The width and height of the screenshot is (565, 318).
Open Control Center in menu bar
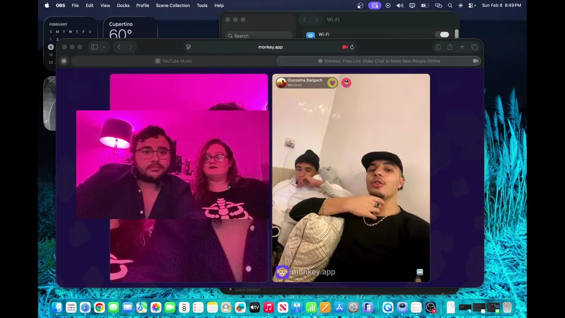(x=471, y=5)
